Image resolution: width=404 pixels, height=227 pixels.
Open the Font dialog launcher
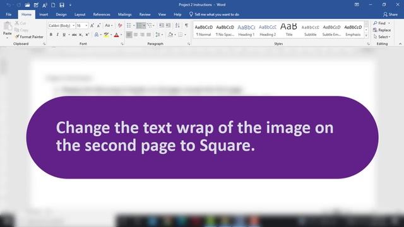point(122,44)
